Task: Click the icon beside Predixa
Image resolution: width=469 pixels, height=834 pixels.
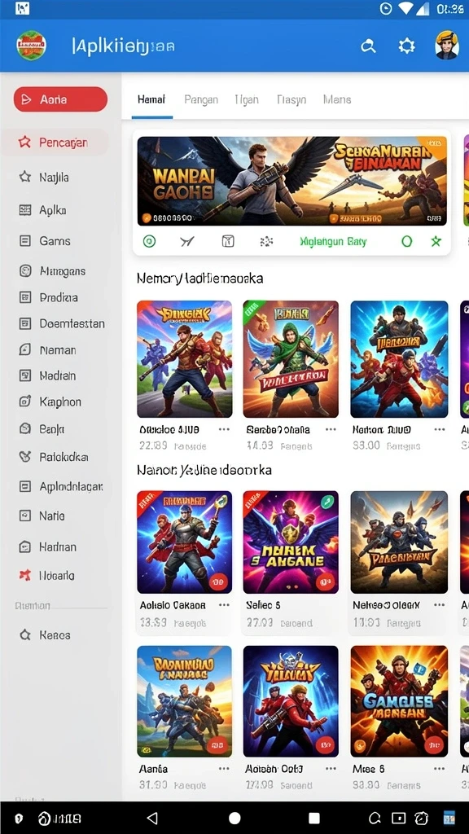Action: pyautogui.click(x=25, y=297)
